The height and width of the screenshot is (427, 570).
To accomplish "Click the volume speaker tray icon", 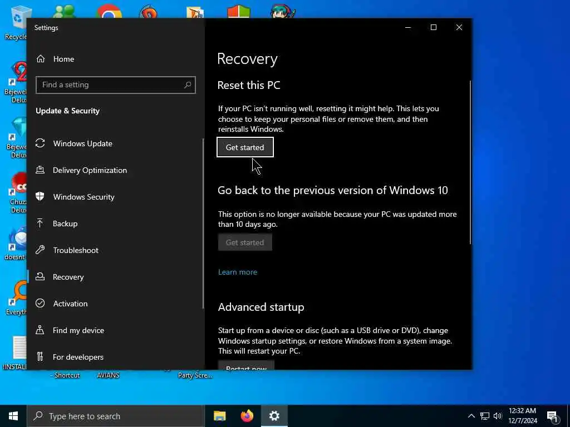I will (498, 416).
